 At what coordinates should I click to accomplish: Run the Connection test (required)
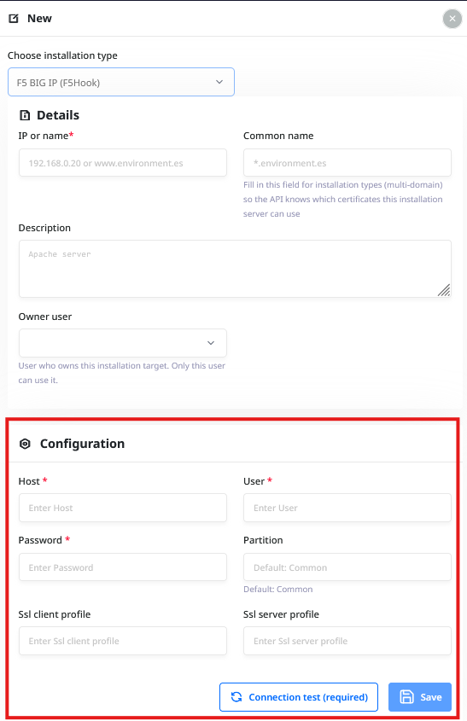coord(299,697)
